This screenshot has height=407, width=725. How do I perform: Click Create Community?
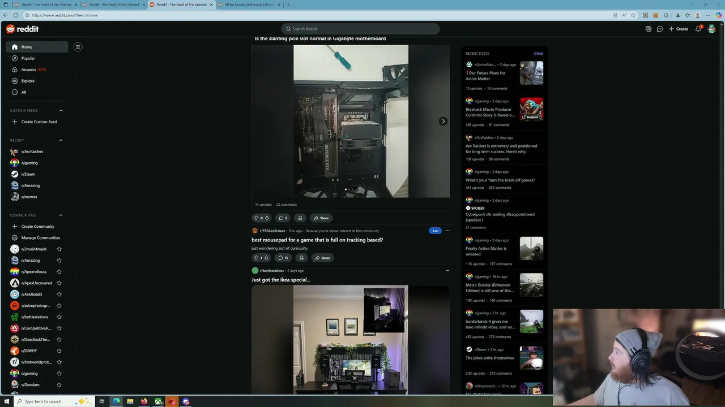37,226
